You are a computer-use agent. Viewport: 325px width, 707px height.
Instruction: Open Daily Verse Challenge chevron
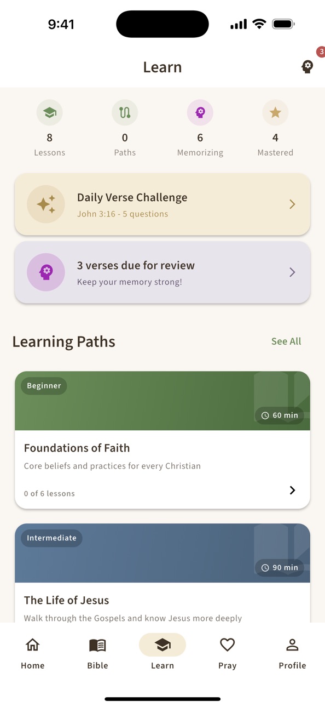tap(292, 204)
